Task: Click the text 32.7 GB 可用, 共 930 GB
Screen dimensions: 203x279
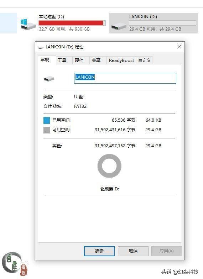Action: (x=64, y=29)
